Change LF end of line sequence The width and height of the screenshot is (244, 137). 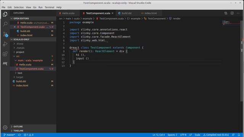[191, 135]
